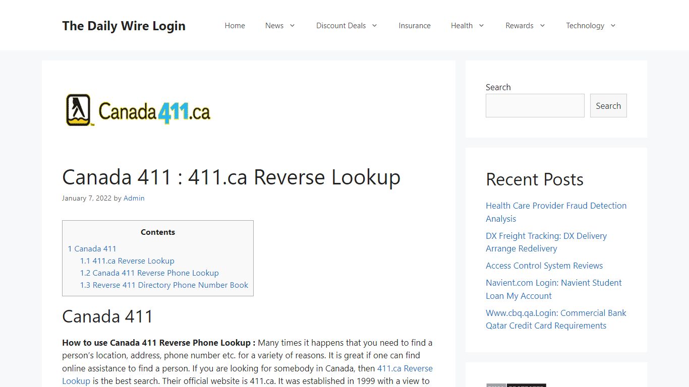Viewport: 689px width, 387px height.
Task: Click the sidebar search input field
Action: click(x=535, y=106)
